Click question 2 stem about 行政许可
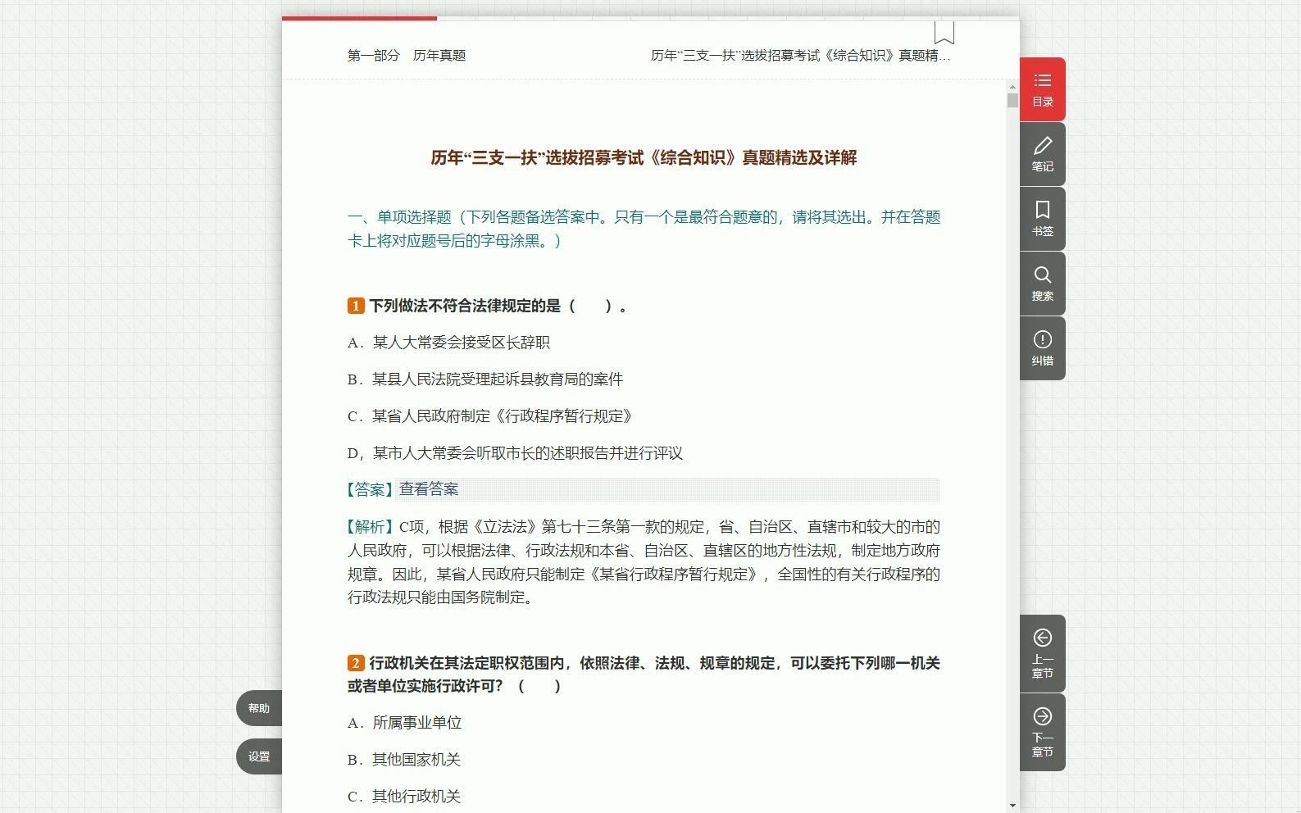Image resolution: width=1301 pixels, height=813 pixels. [644, 674]
